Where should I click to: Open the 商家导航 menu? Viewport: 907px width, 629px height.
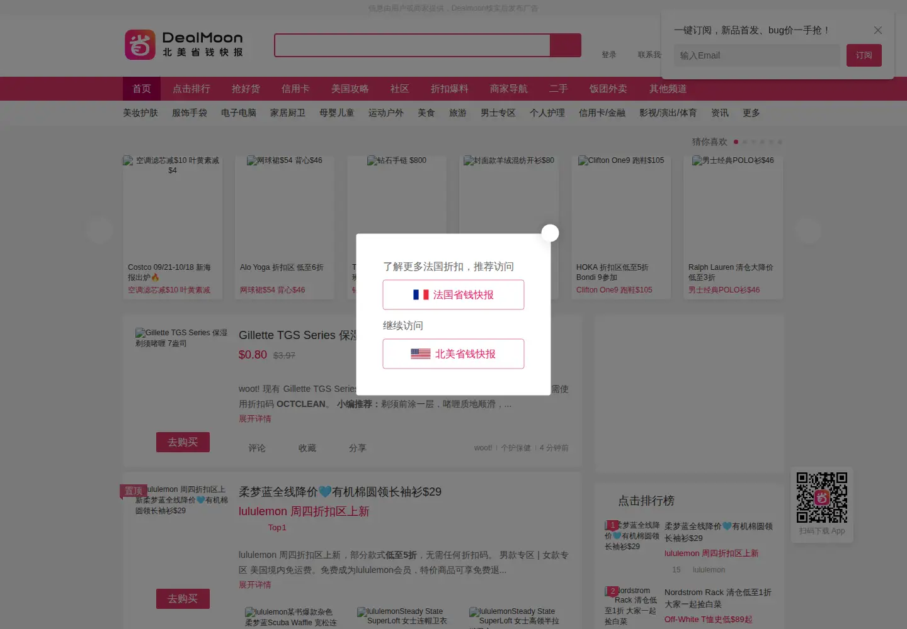[x=509, y=89]
